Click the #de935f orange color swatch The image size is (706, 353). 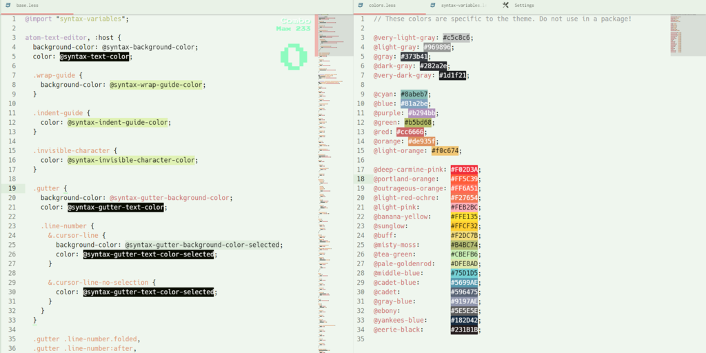422,141
